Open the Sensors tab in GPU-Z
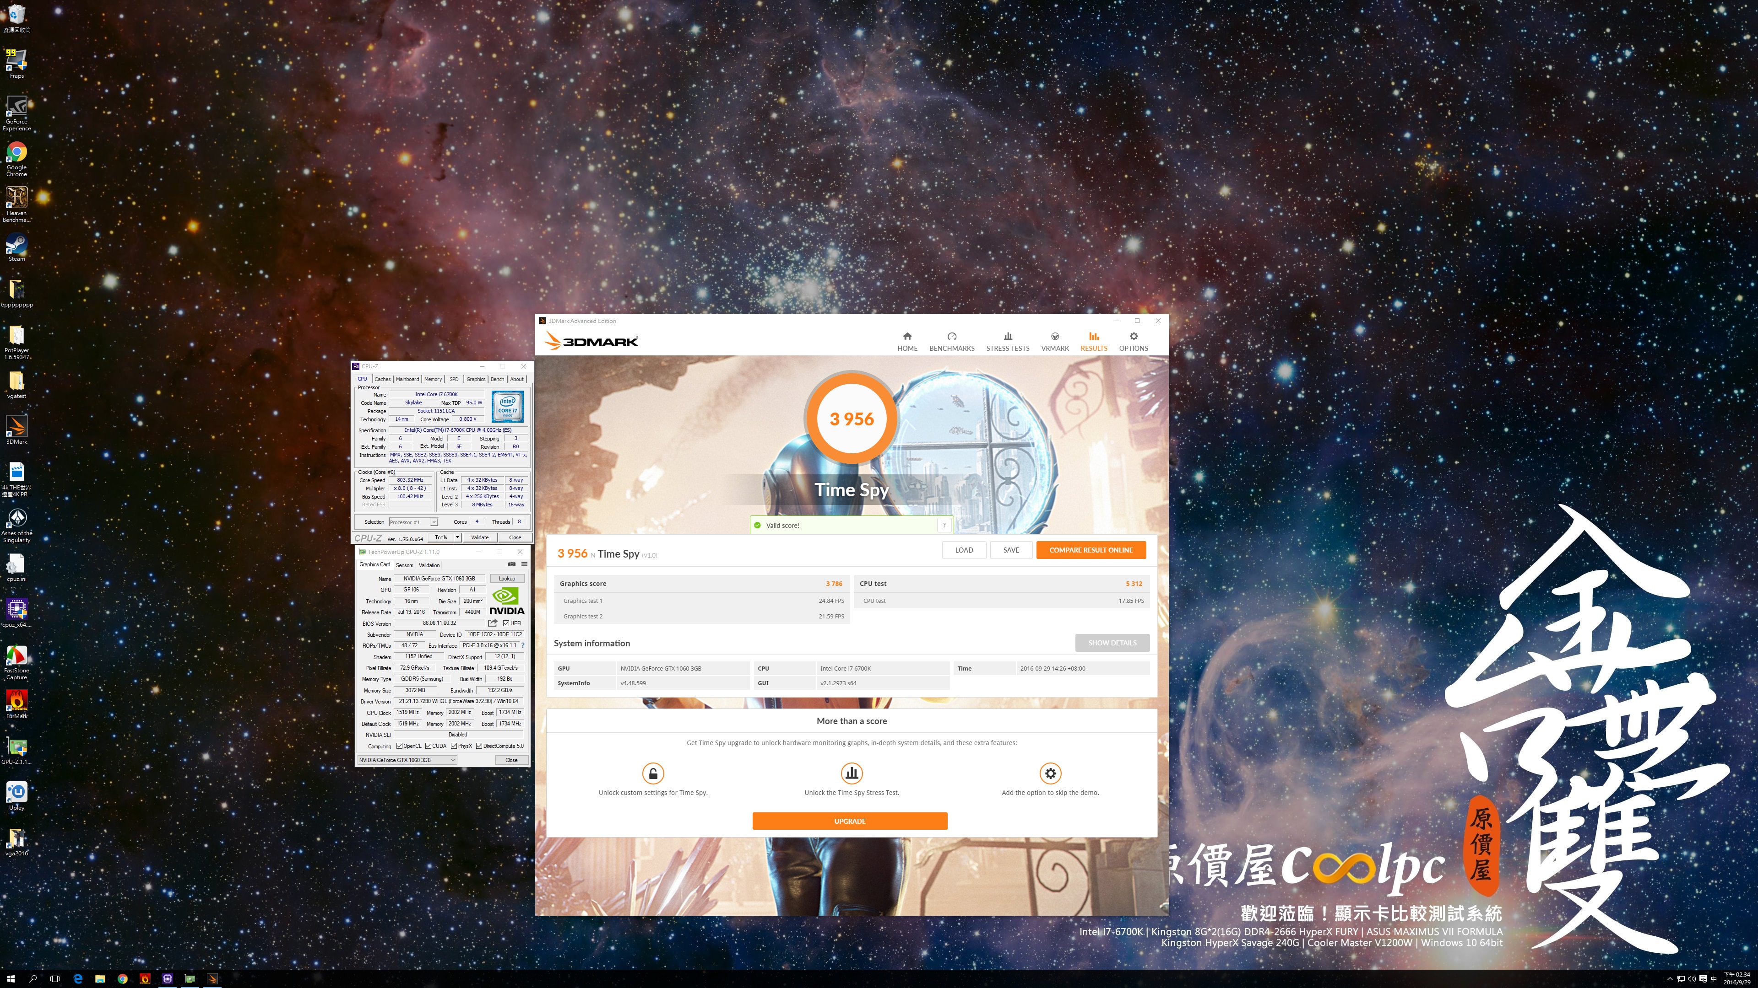The width and height of the screenshot is (1758, 988). pos(405,565)
